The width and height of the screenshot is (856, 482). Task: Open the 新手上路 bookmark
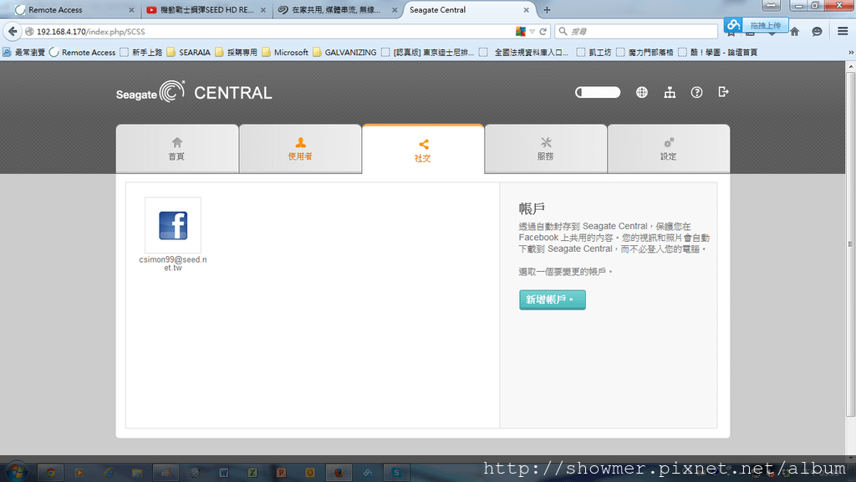coord(140,53)
